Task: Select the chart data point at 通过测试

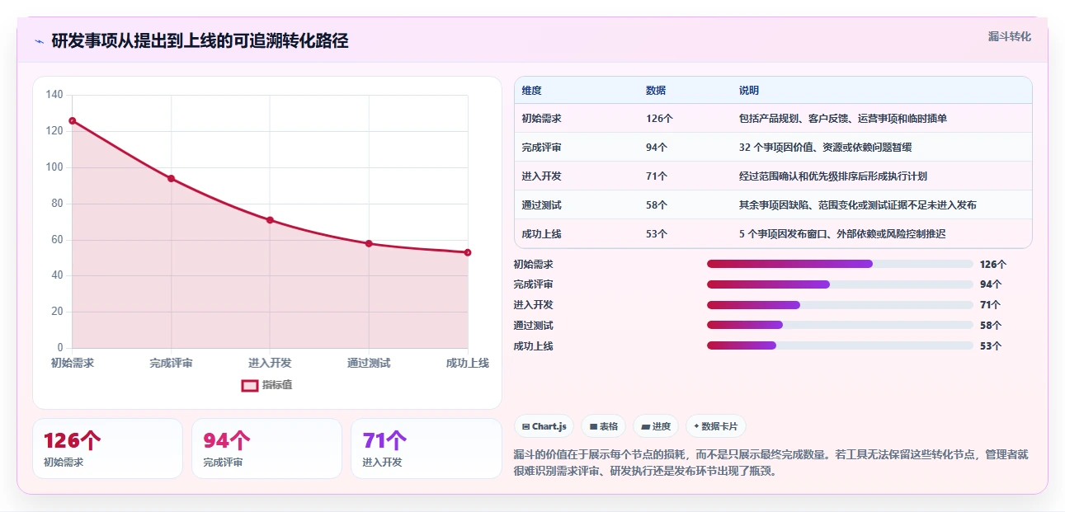Action: click(369, 243)
